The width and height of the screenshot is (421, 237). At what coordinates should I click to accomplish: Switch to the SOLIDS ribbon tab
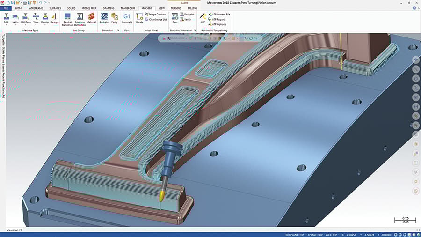coord(71,8)
